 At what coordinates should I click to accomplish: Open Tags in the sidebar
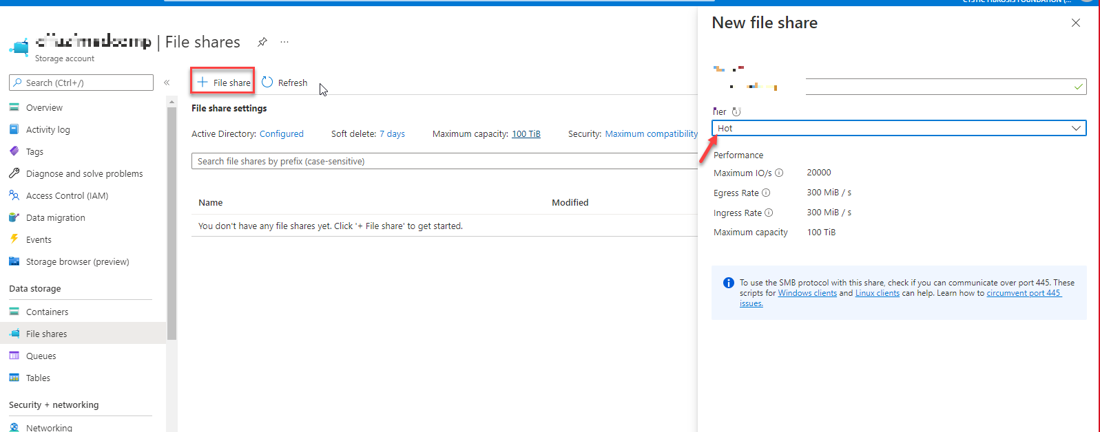pyautogui.click(x=34, y=151)
